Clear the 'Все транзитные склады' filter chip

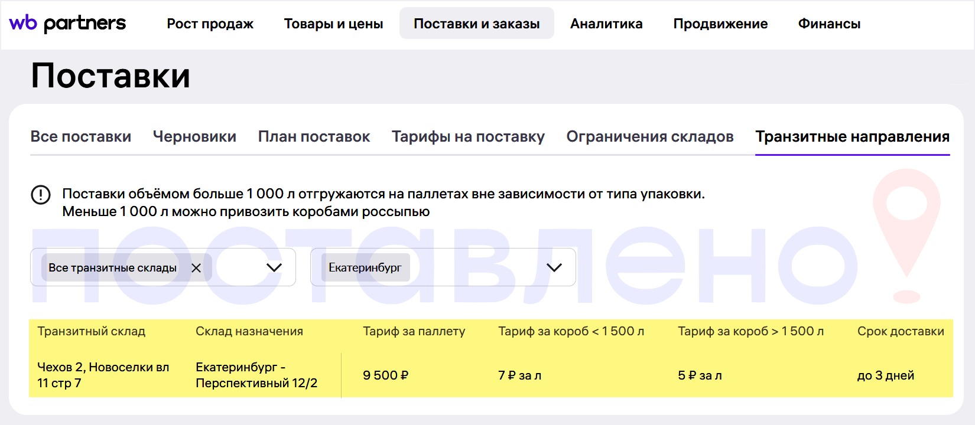(x=196, y=268)
